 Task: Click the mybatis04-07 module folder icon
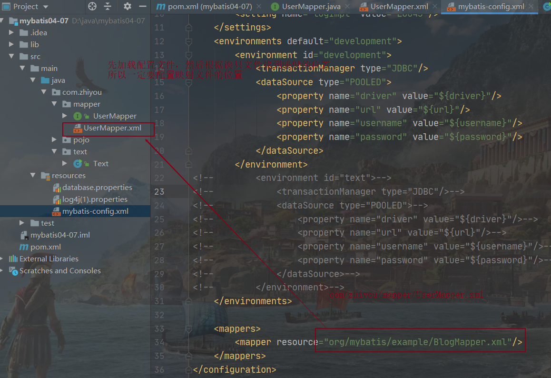tap(13, 21)
